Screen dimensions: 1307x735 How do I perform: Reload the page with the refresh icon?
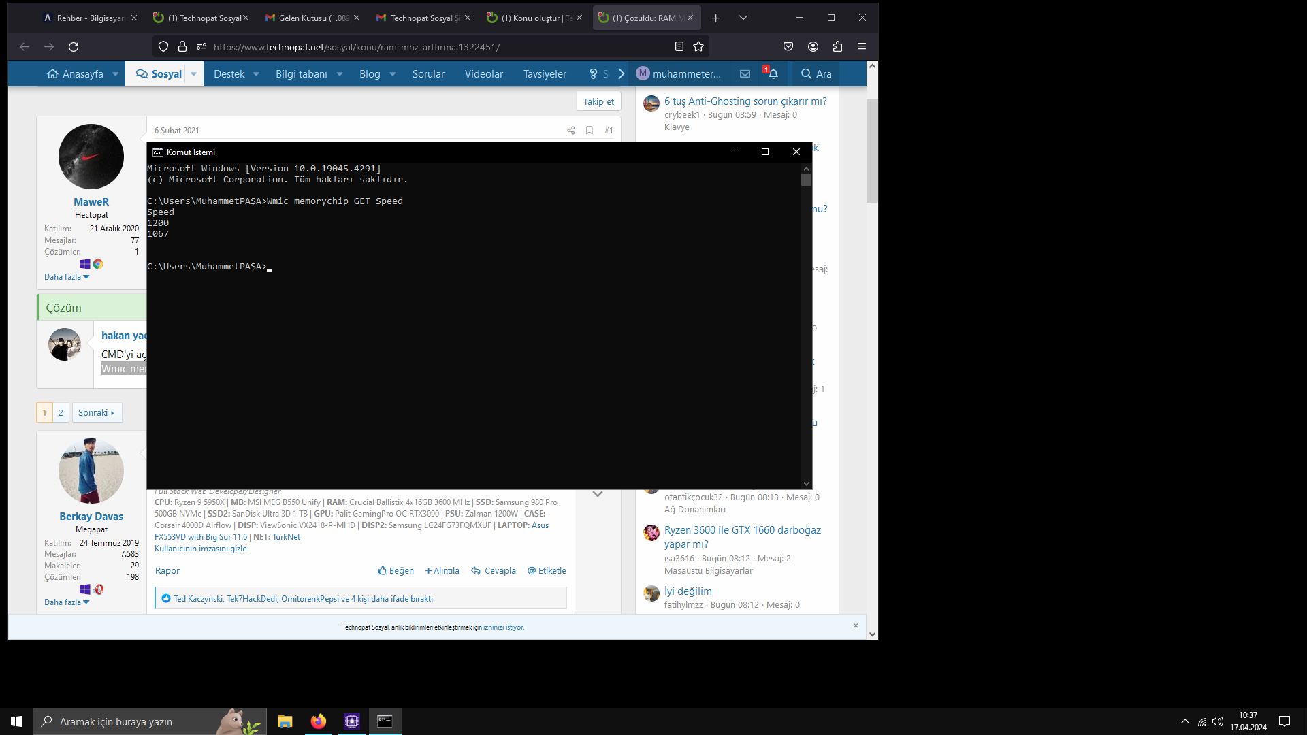coord(74,47)
